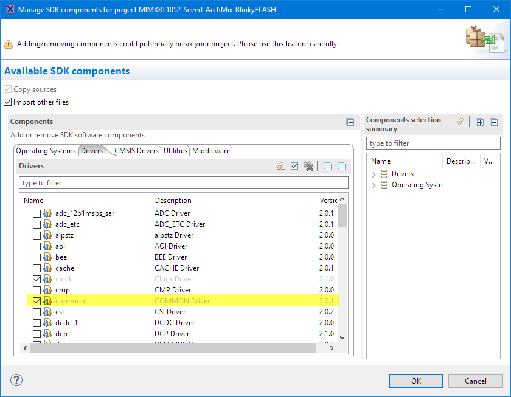511x397 pixels.
Task: Clear filter in Components selection summary
Action: point(461,122)
